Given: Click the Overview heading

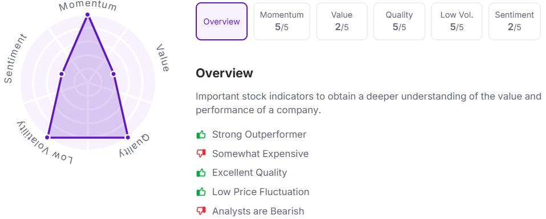Looking at the screenshot, I should click(x=224, y=73).
